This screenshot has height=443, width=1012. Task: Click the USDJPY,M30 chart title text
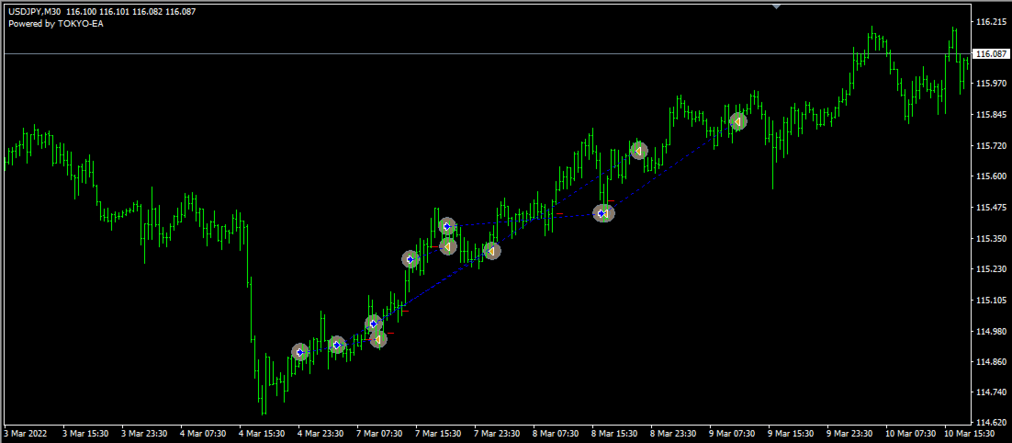[x=36, y=12]
